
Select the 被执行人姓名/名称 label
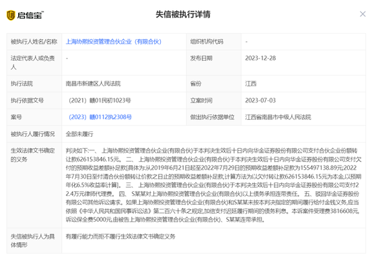point(34,42)
